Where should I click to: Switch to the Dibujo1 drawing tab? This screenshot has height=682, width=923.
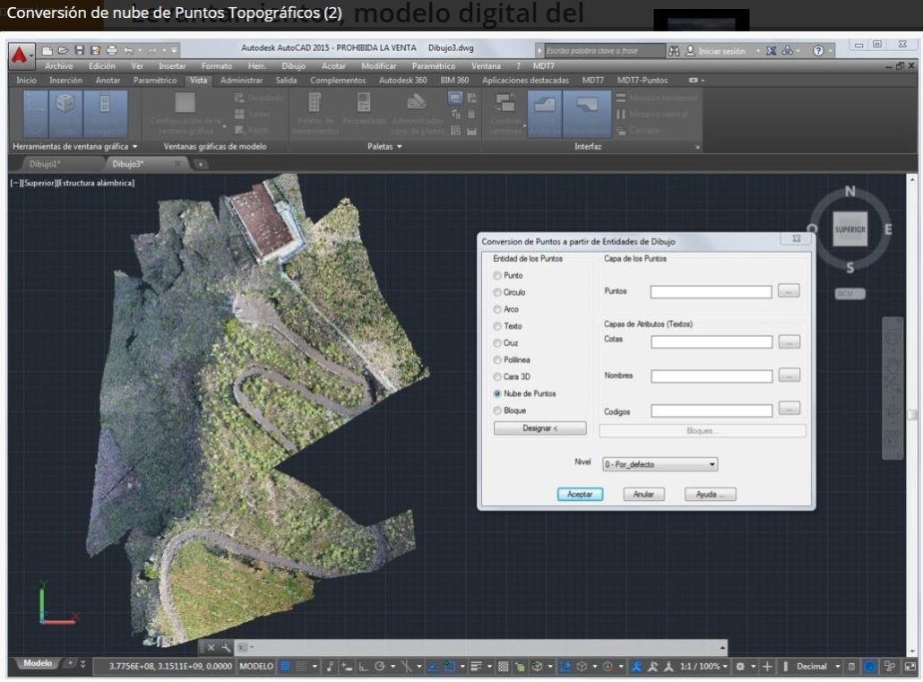tap(45, 164)
